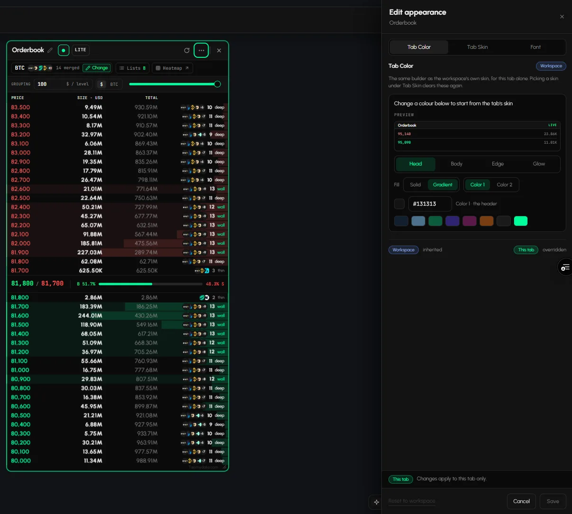Switch to the Tab Skin tab
Screen dimensions: 572x514
(x=477, y=47)
